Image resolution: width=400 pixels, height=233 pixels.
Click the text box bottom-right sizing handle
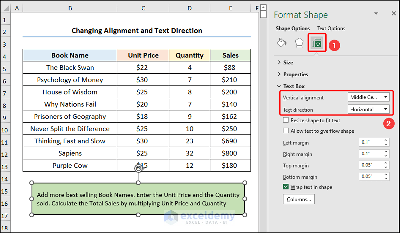pyautogui.click(x=245, y=215)
